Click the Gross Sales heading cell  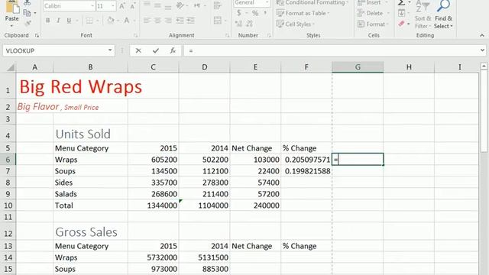90,231
